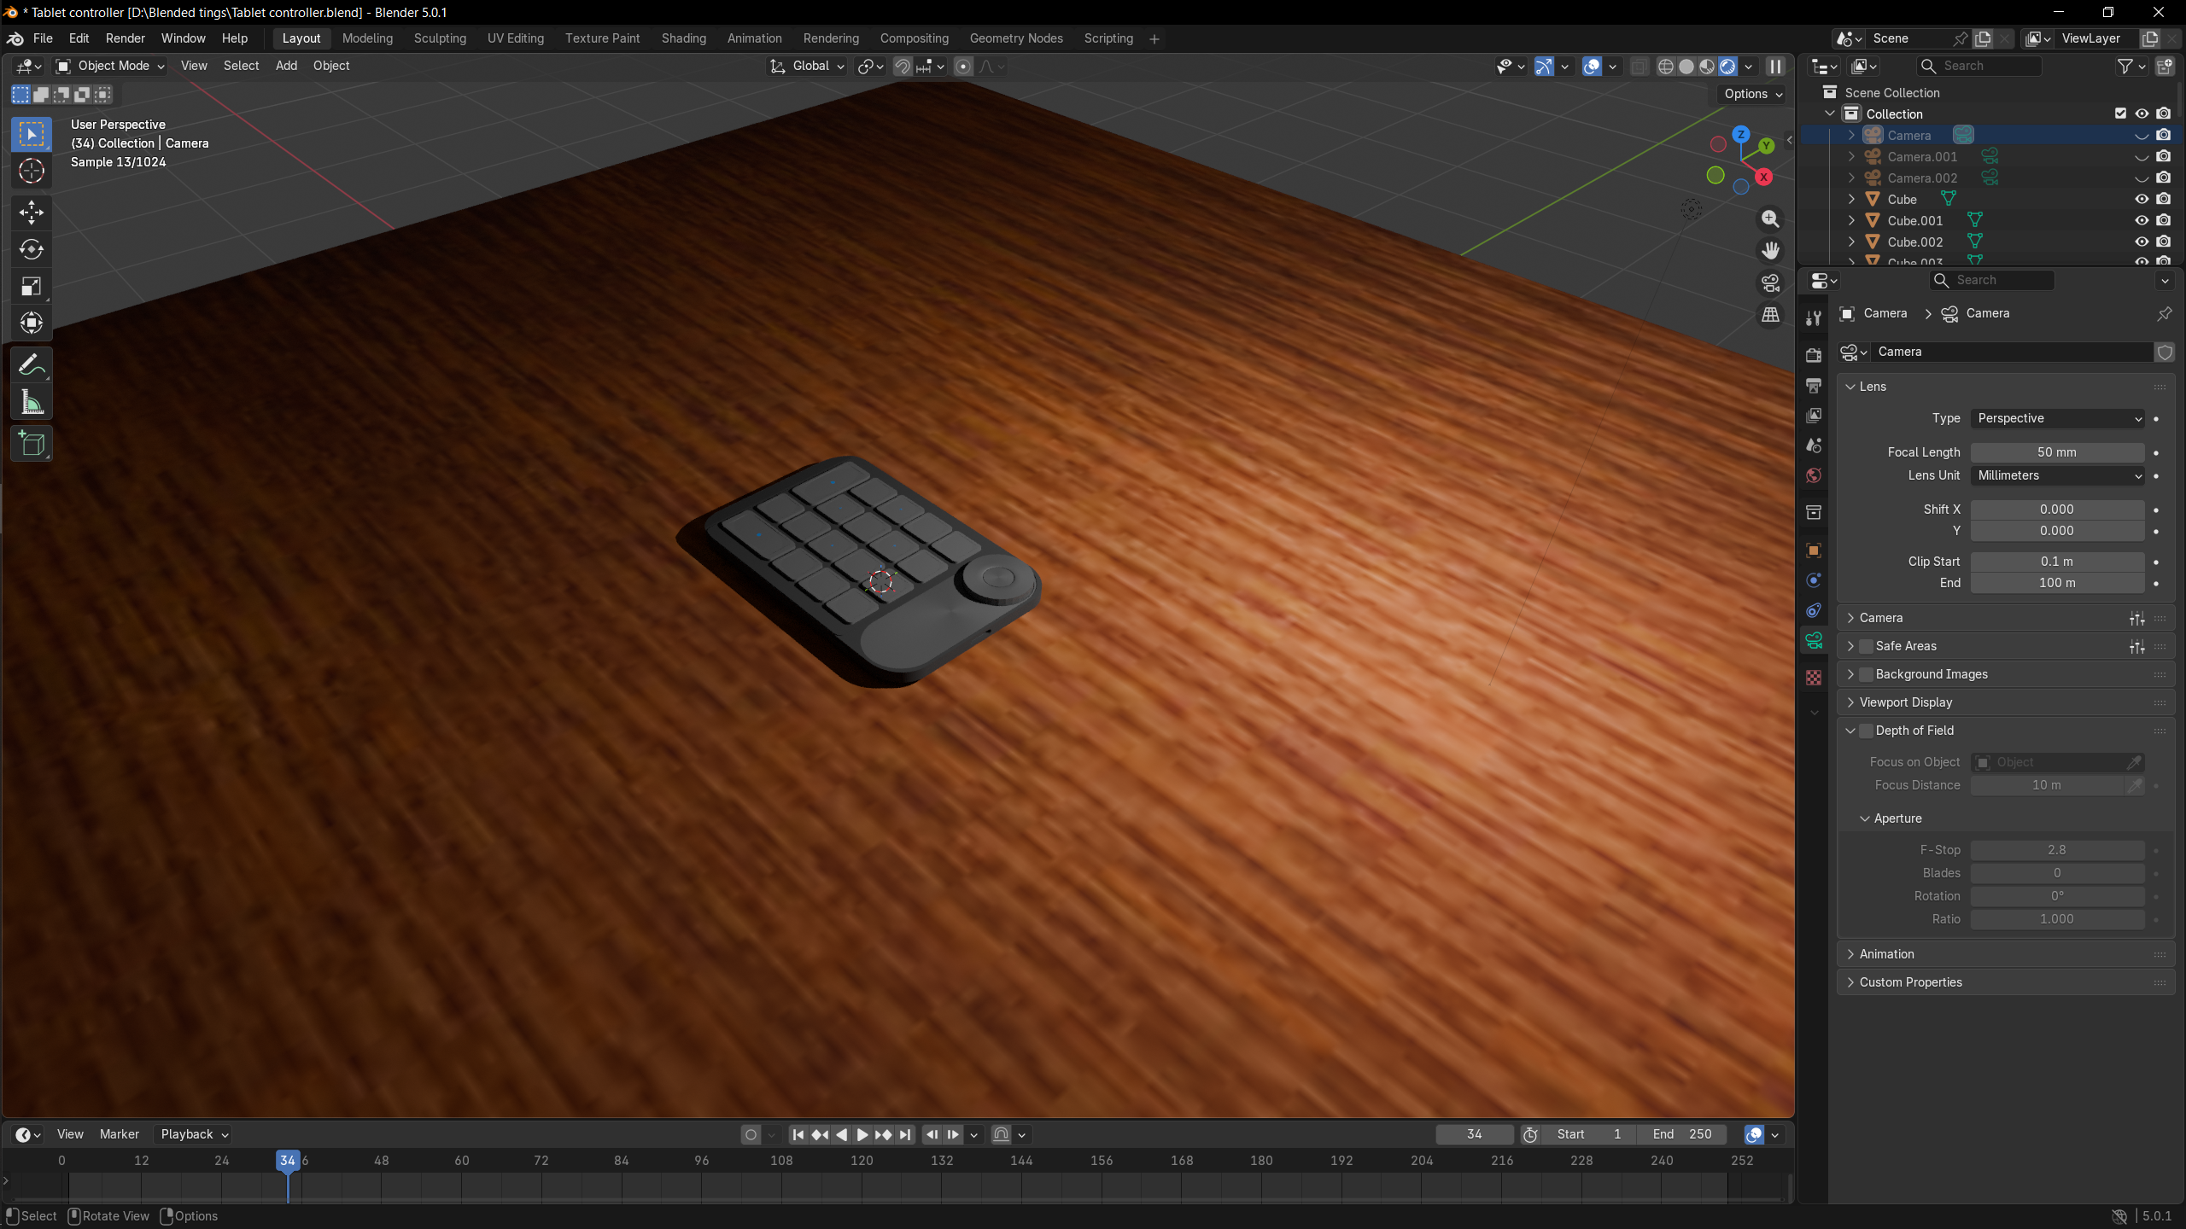Click the End frame 250 field
Image resolution: width=2186 pixels, height=1229 pixels.
pos(1682,1134)
